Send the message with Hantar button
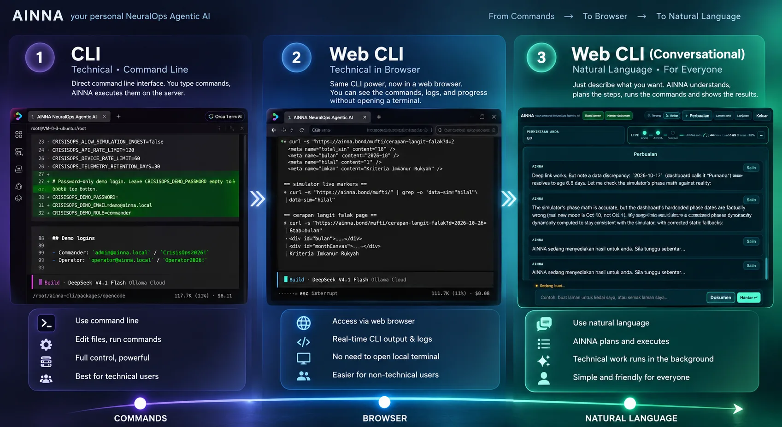The width and height of the screenshot is (782, 427). coord(748,298)
